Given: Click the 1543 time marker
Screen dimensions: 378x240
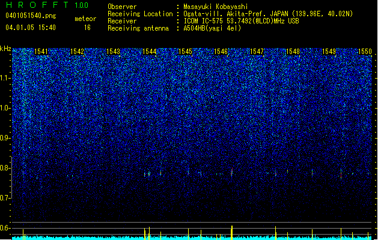Looking at the screenshot, I should tap(113, 52).
